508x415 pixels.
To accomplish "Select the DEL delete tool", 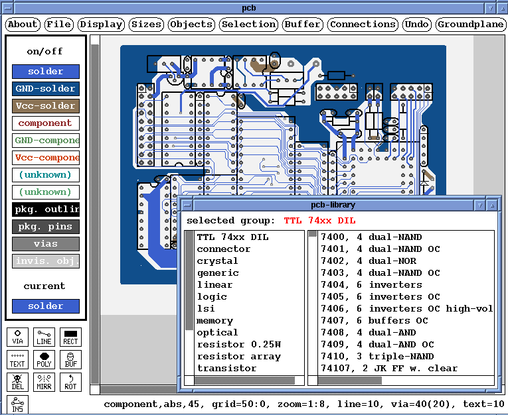I will (x=18, y=382).
